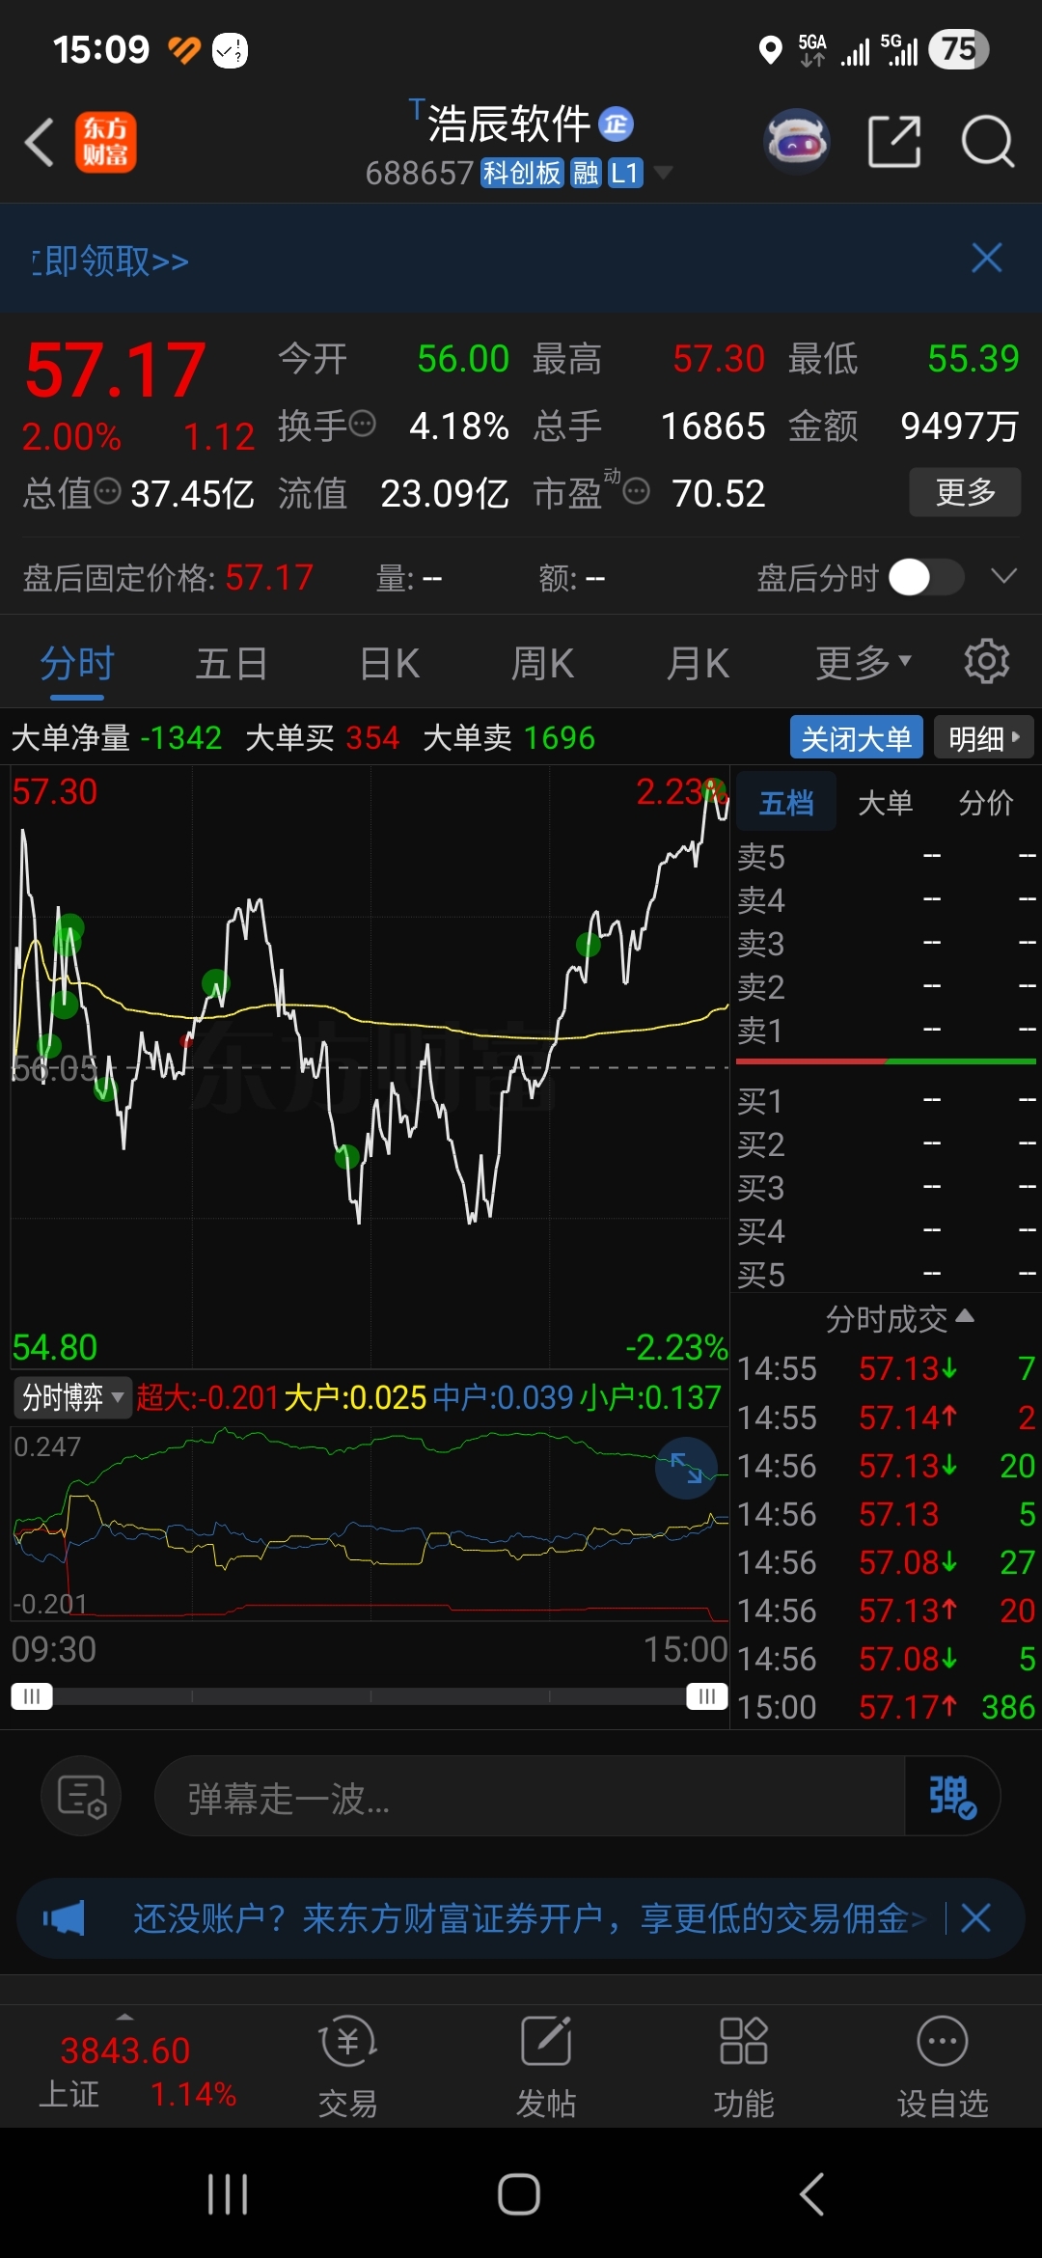Select the 大单 side tab

(885, 802)
